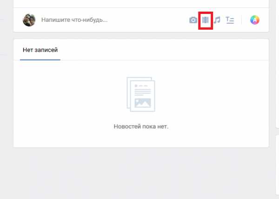Screen dimensions: 279x199
Task: Click the picture placeholder inside document illustration
Action: (143, 103)
